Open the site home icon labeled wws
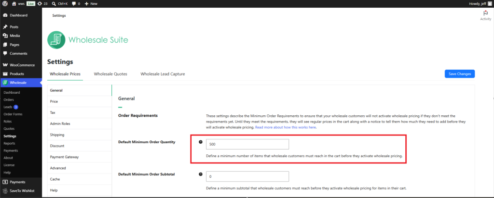Viewport: 494px width, 198px height. click(x=14, y=4)
